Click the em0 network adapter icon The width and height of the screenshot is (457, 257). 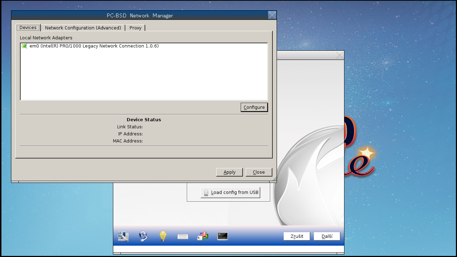(24, 46)
